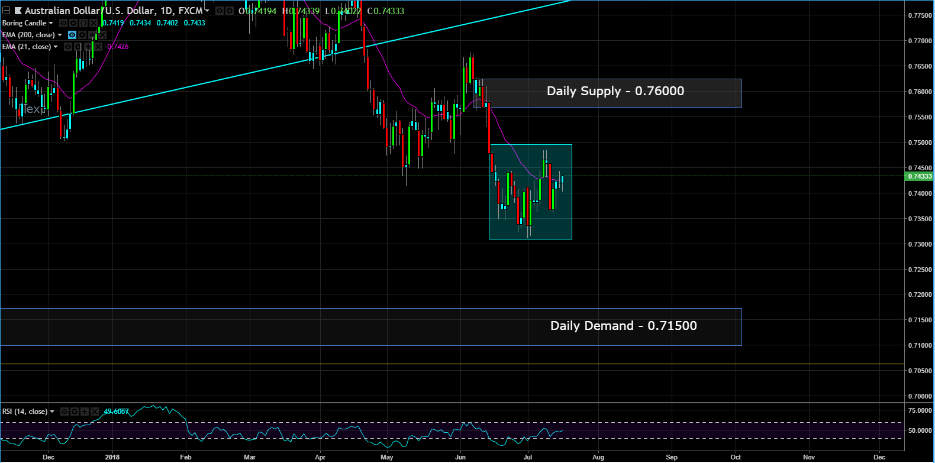Select the 'Daily Demand - 0.71500' text label
Screen dimensions: 935x463
[624, 326]
